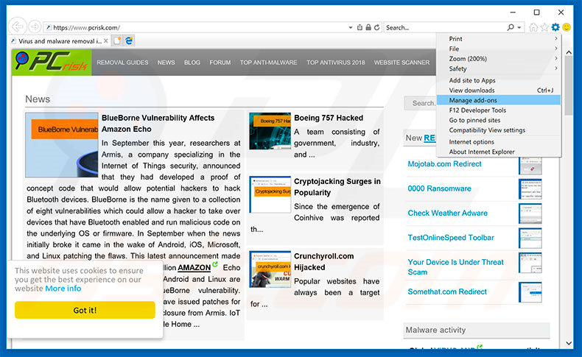Open FORUM nav item
This screenshot has width=582, height=357.
[x=220, y=63]
